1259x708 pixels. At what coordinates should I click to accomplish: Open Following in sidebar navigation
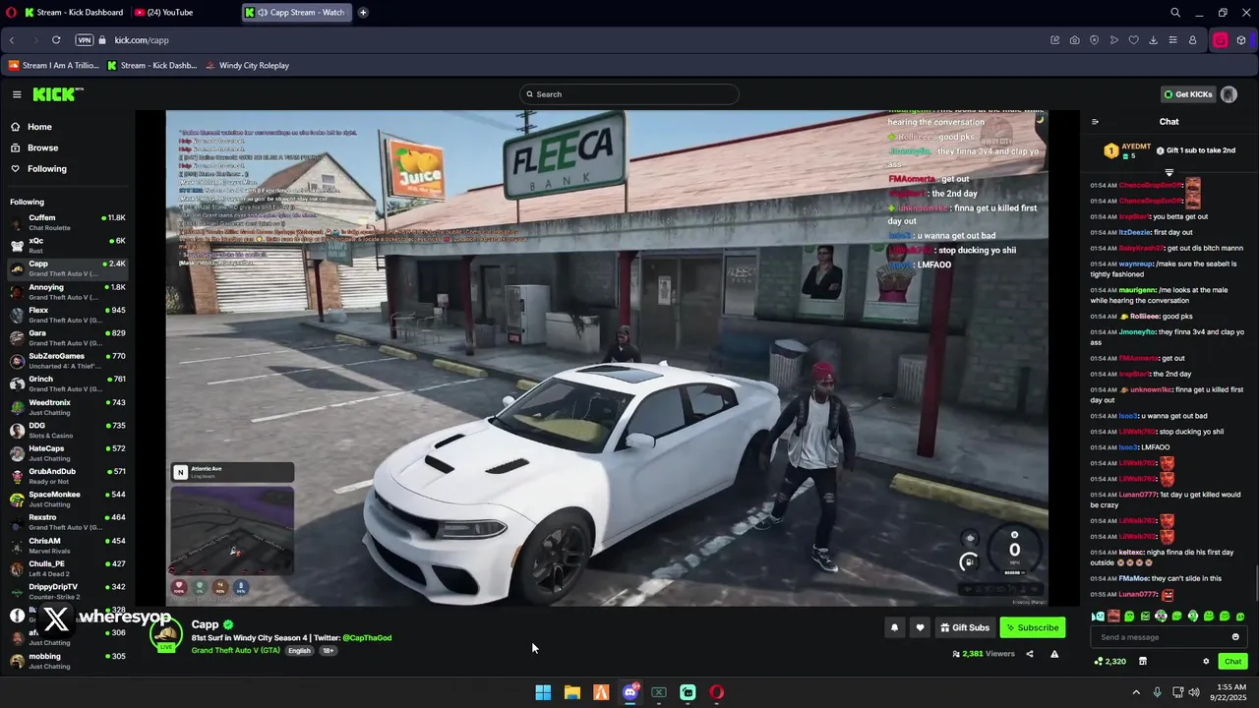(38, 169)
